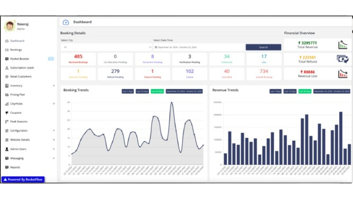Viewport: 353px width, 199px height.
Task: Open the 102 Closed card
Action: 190,74
